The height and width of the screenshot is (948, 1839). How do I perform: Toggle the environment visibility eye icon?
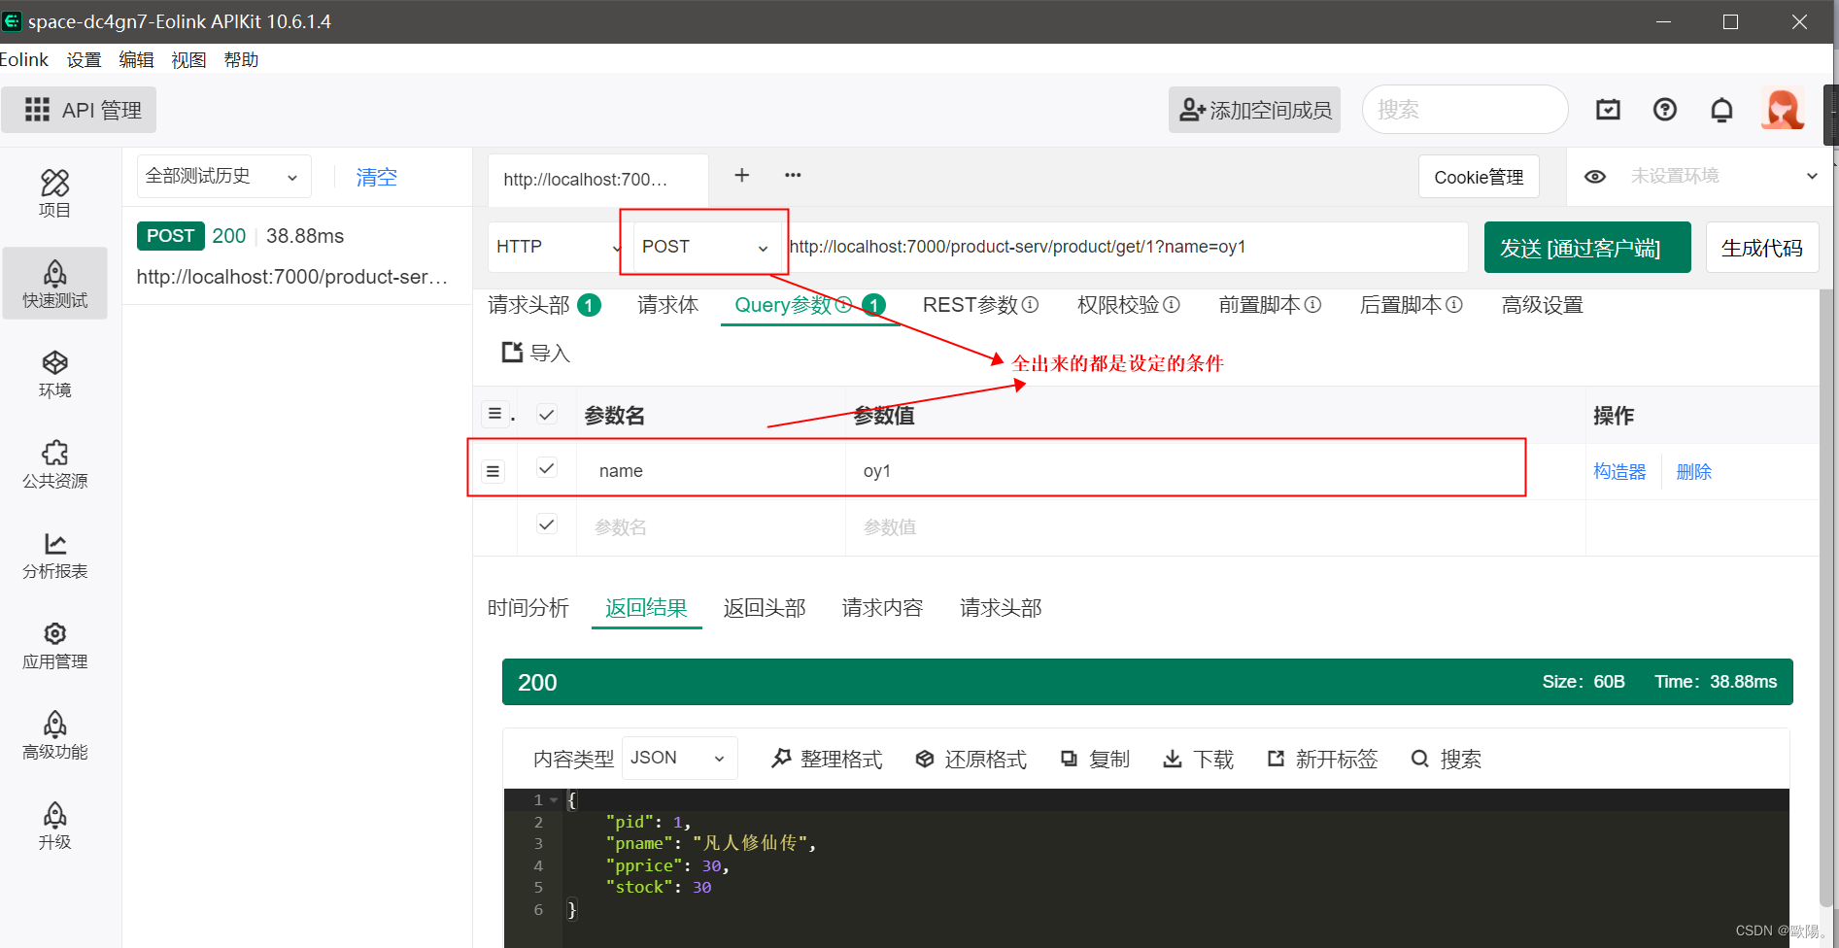coord(1595,176)
